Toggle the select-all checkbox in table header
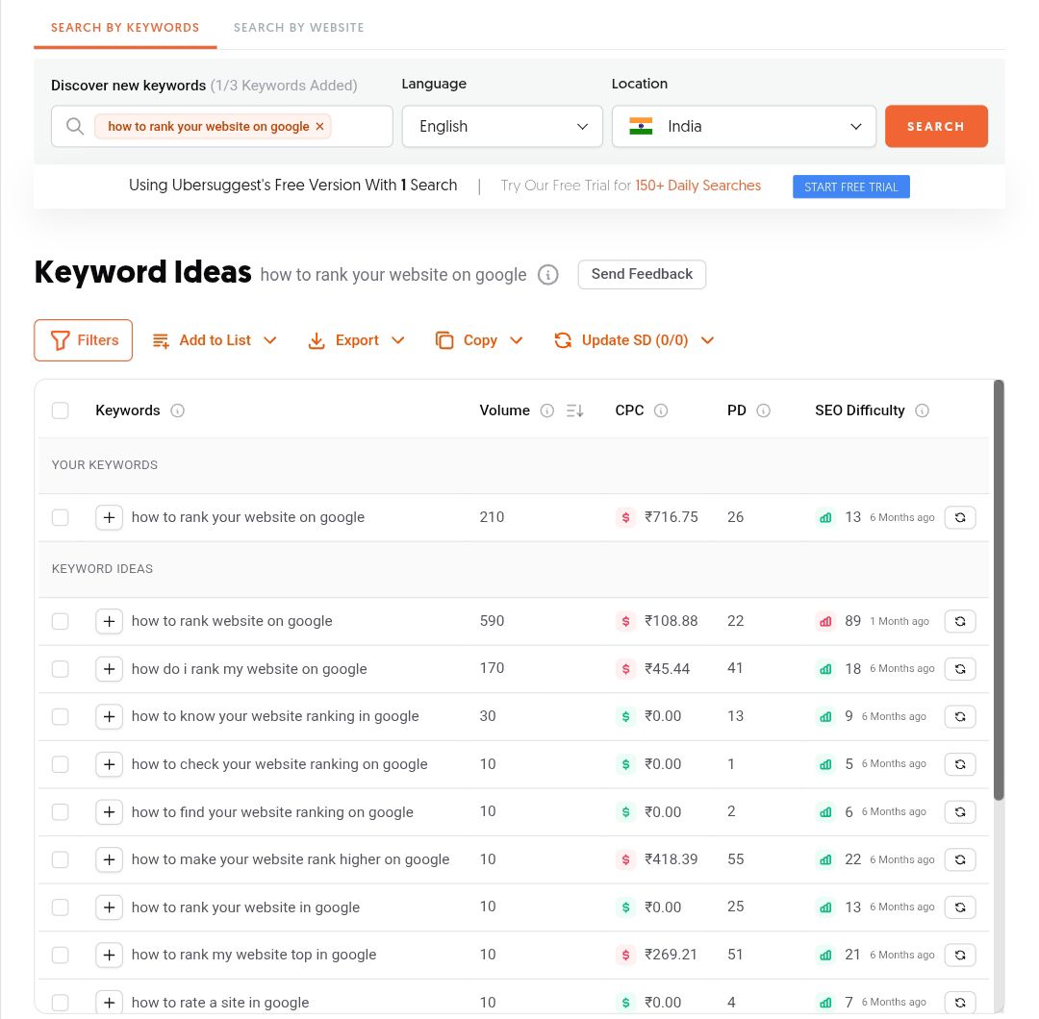The image size is (1039, 1019). pyautogui.click(x=61, y=410)
